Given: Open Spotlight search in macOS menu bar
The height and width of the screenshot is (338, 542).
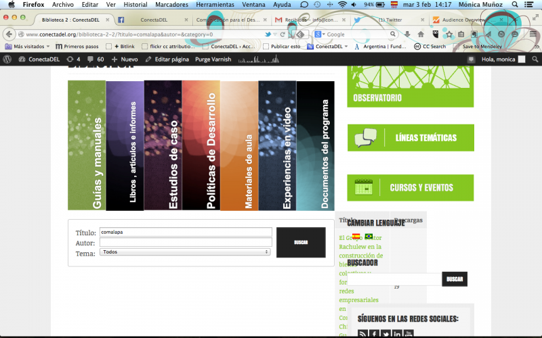Looking at the screenshot, I should (515, 5).
